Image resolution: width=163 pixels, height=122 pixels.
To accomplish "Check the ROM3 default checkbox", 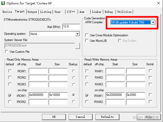I will [x=10, y=84].
